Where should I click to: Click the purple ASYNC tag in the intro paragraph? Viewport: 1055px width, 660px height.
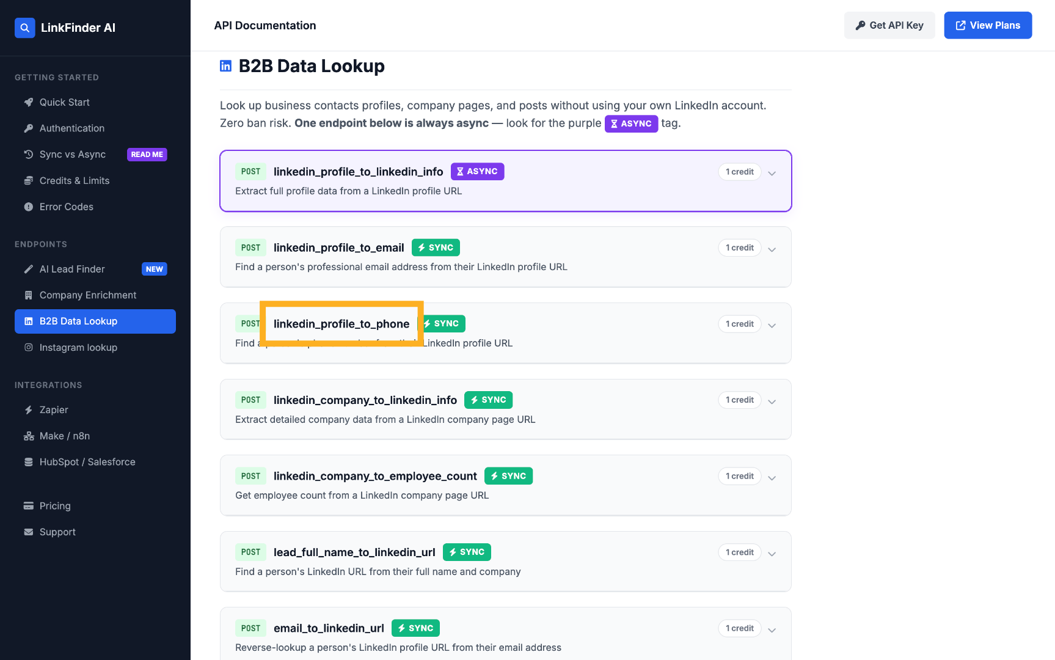click(x=632, y=123)
